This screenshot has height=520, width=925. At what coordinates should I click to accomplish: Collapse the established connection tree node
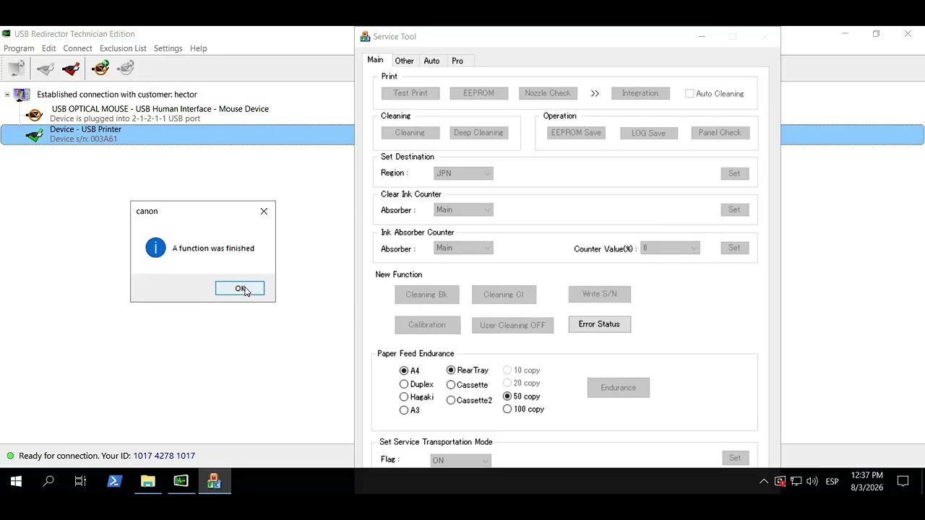(7, 95)
